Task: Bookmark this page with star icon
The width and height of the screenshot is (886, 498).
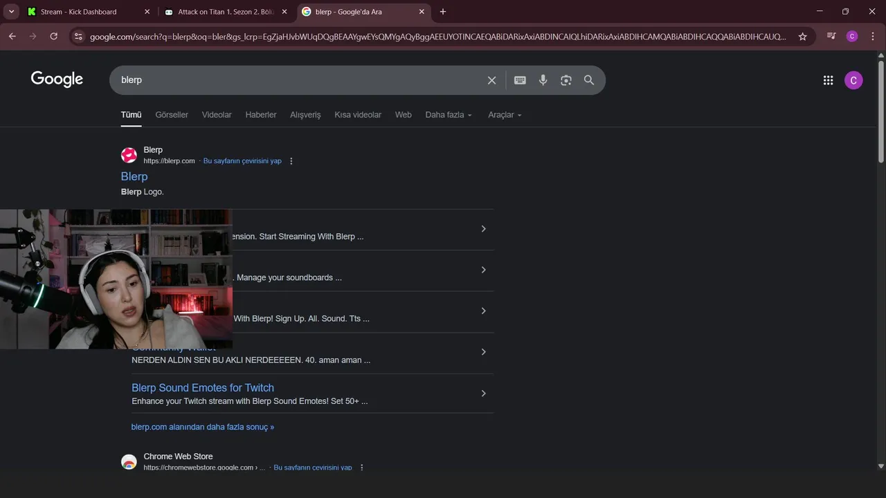Action: [802, 37]
